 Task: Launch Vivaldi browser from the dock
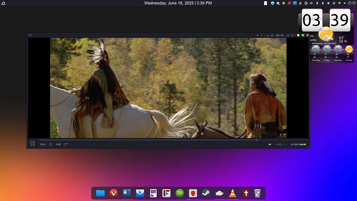click(114, 193)
